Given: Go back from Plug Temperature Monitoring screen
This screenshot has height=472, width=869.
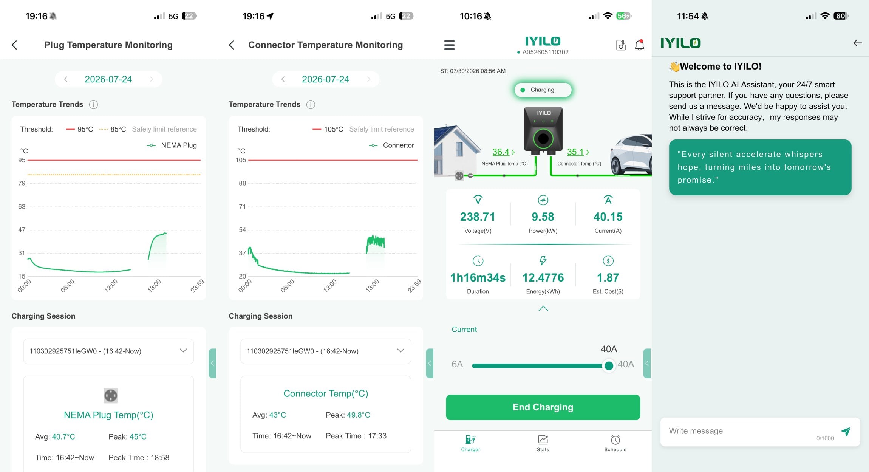Looking at the screenshot, I should pos(14,45).
